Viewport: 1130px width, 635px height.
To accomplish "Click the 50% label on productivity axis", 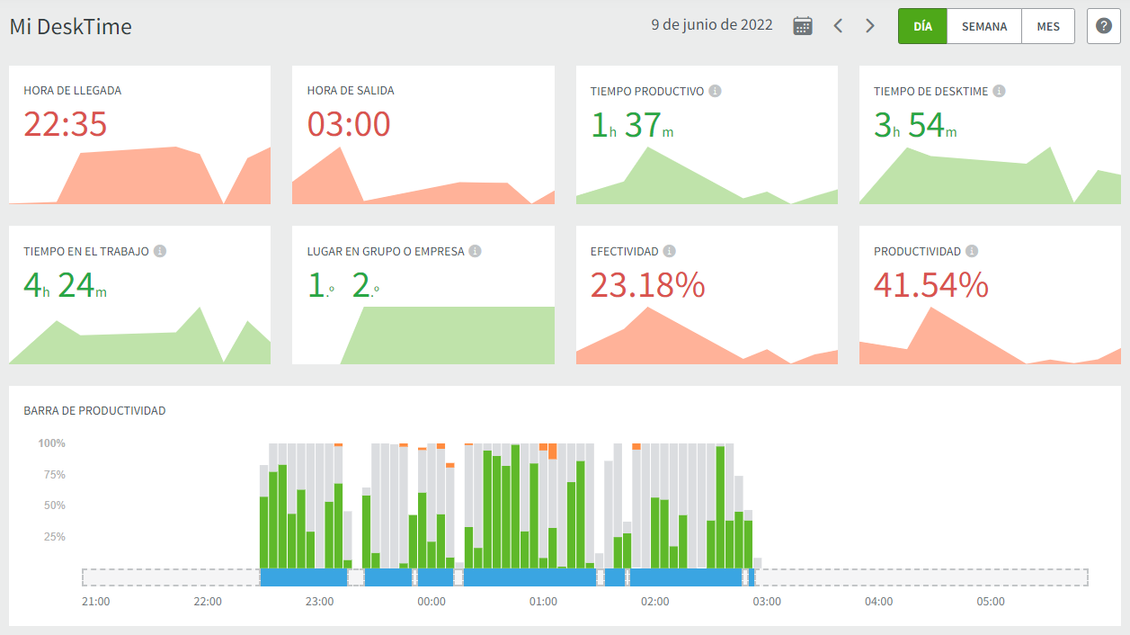I will coord(55,505).
